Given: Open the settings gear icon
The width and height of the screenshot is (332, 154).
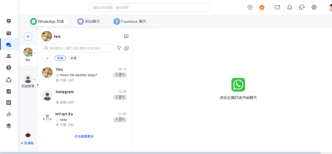Looking at the screenshot, I should (314, 7).
